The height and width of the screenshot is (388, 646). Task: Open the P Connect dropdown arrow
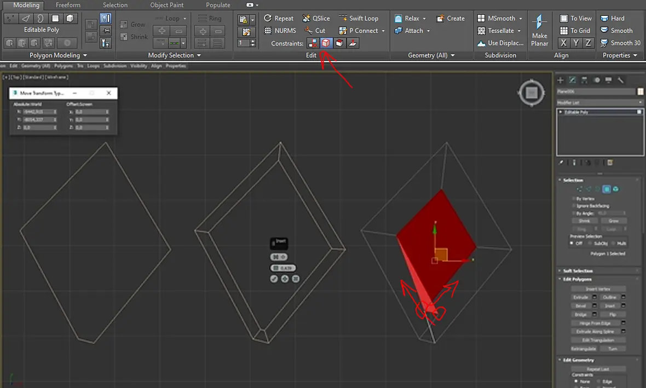click(x=383, y=31)
